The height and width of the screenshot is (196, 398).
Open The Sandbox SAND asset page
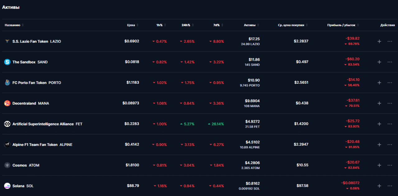click(30, 62)
